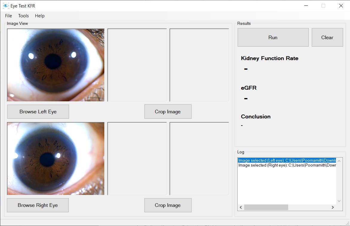350x226 pixels.
Task: Click the log horizontal scrollbar thumb
Action: coord(266,207)
